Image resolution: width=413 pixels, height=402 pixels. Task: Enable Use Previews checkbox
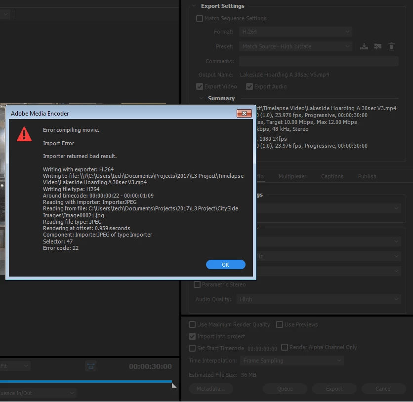[280, 324]
